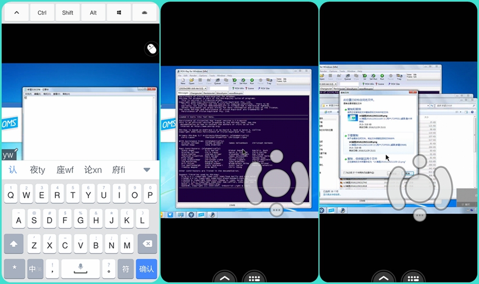Tap the keyboard's caps shift arrow key
This screenshot has width=479, height=284.
click(x=14, y=243)
